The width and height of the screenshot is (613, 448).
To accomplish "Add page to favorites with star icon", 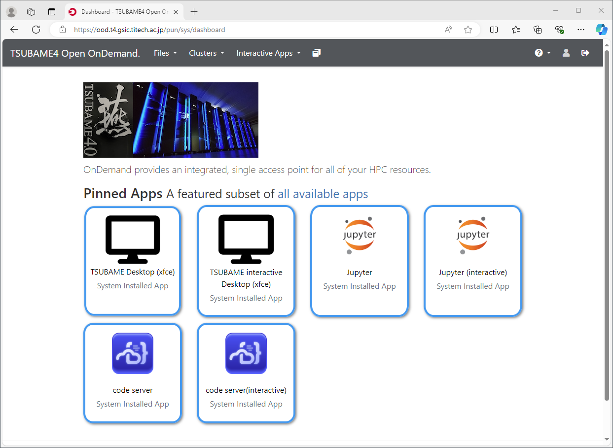I will point(468,30).
